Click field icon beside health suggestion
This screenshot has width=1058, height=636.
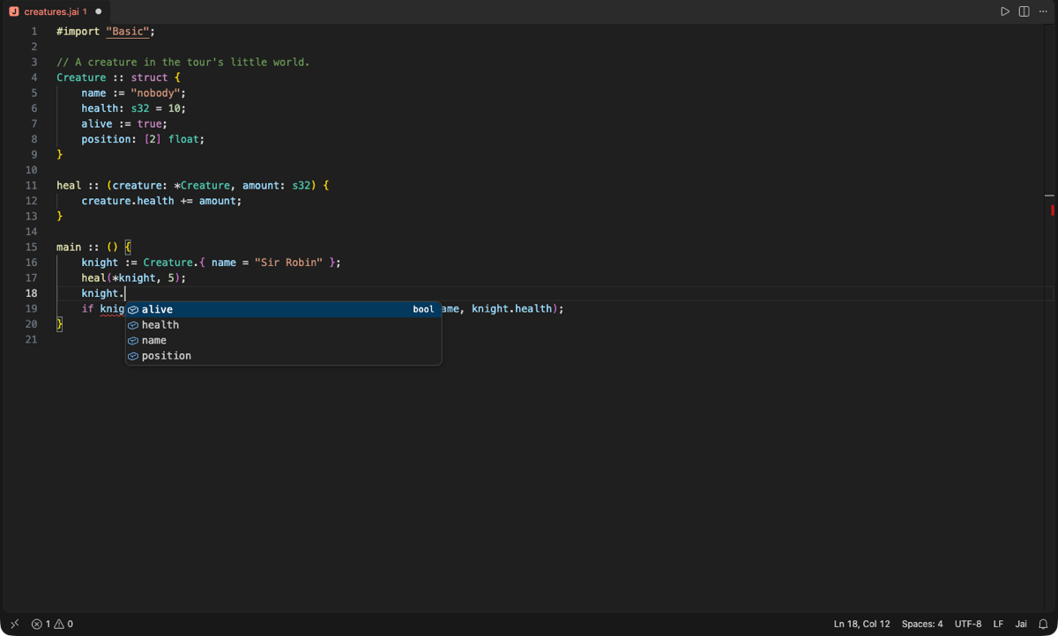point(133,325)
